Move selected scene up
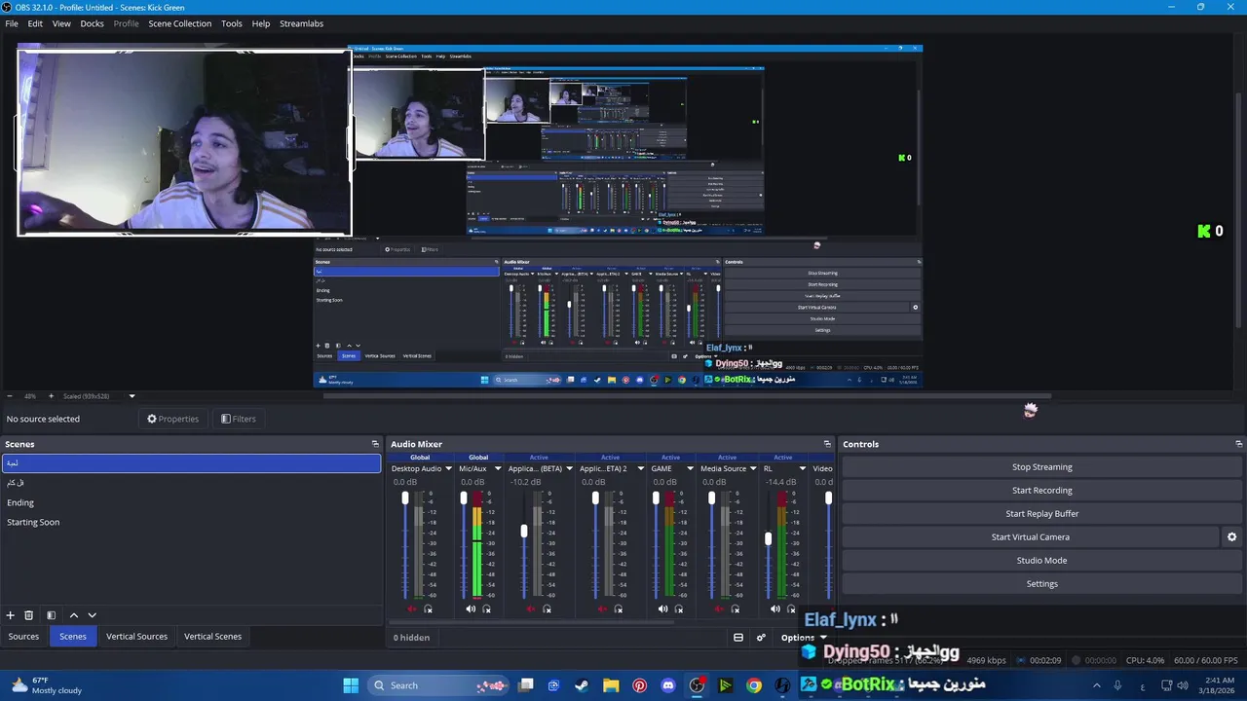The height and width of the screenshot is (701, 1247). (x=73, y=615)
